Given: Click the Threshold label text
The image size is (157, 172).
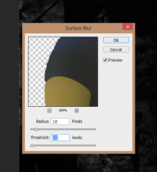Looking at the screenshot, I should [x=40, y=138].
